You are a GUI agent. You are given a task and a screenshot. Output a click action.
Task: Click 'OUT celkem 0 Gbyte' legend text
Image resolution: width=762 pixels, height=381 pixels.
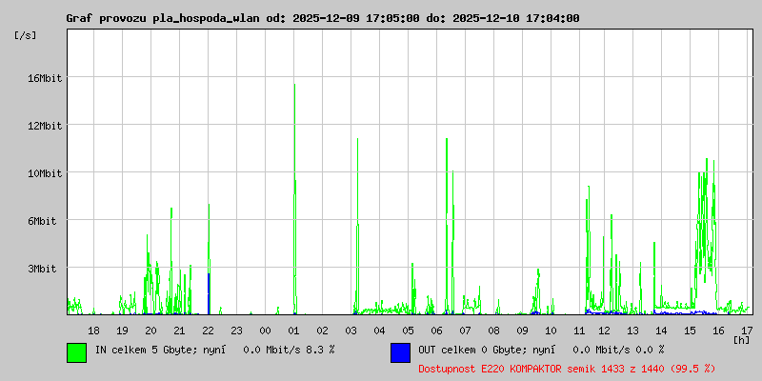472,350
